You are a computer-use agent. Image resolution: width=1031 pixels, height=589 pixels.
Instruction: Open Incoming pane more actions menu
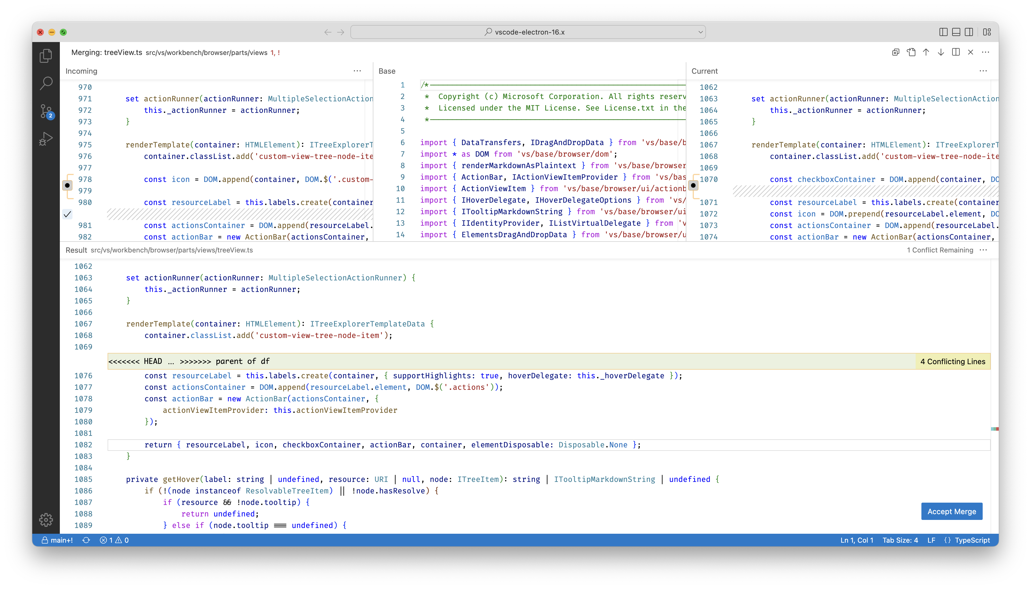[x=357, y=71]
